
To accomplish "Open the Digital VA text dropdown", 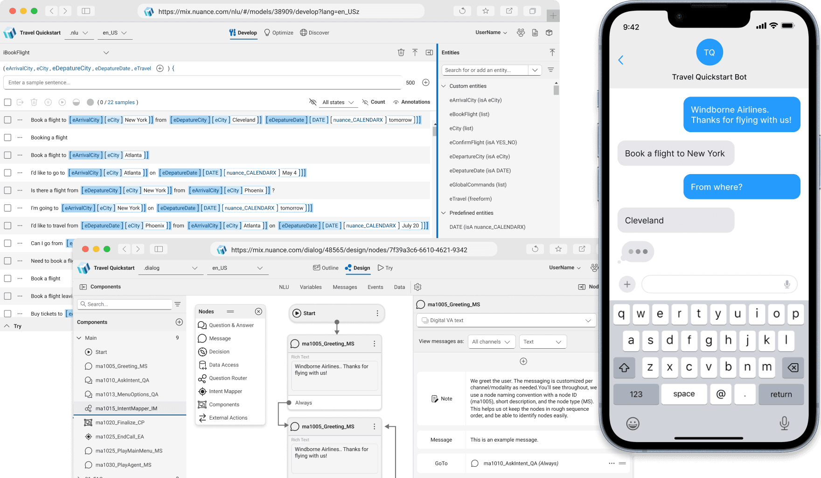I will click(x=506, y=321).
